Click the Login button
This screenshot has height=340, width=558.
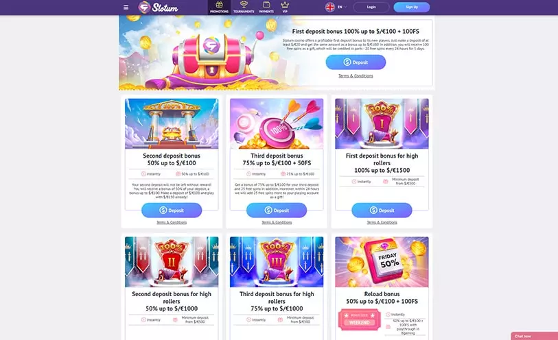pyautogui.click(x=371, y=7)
